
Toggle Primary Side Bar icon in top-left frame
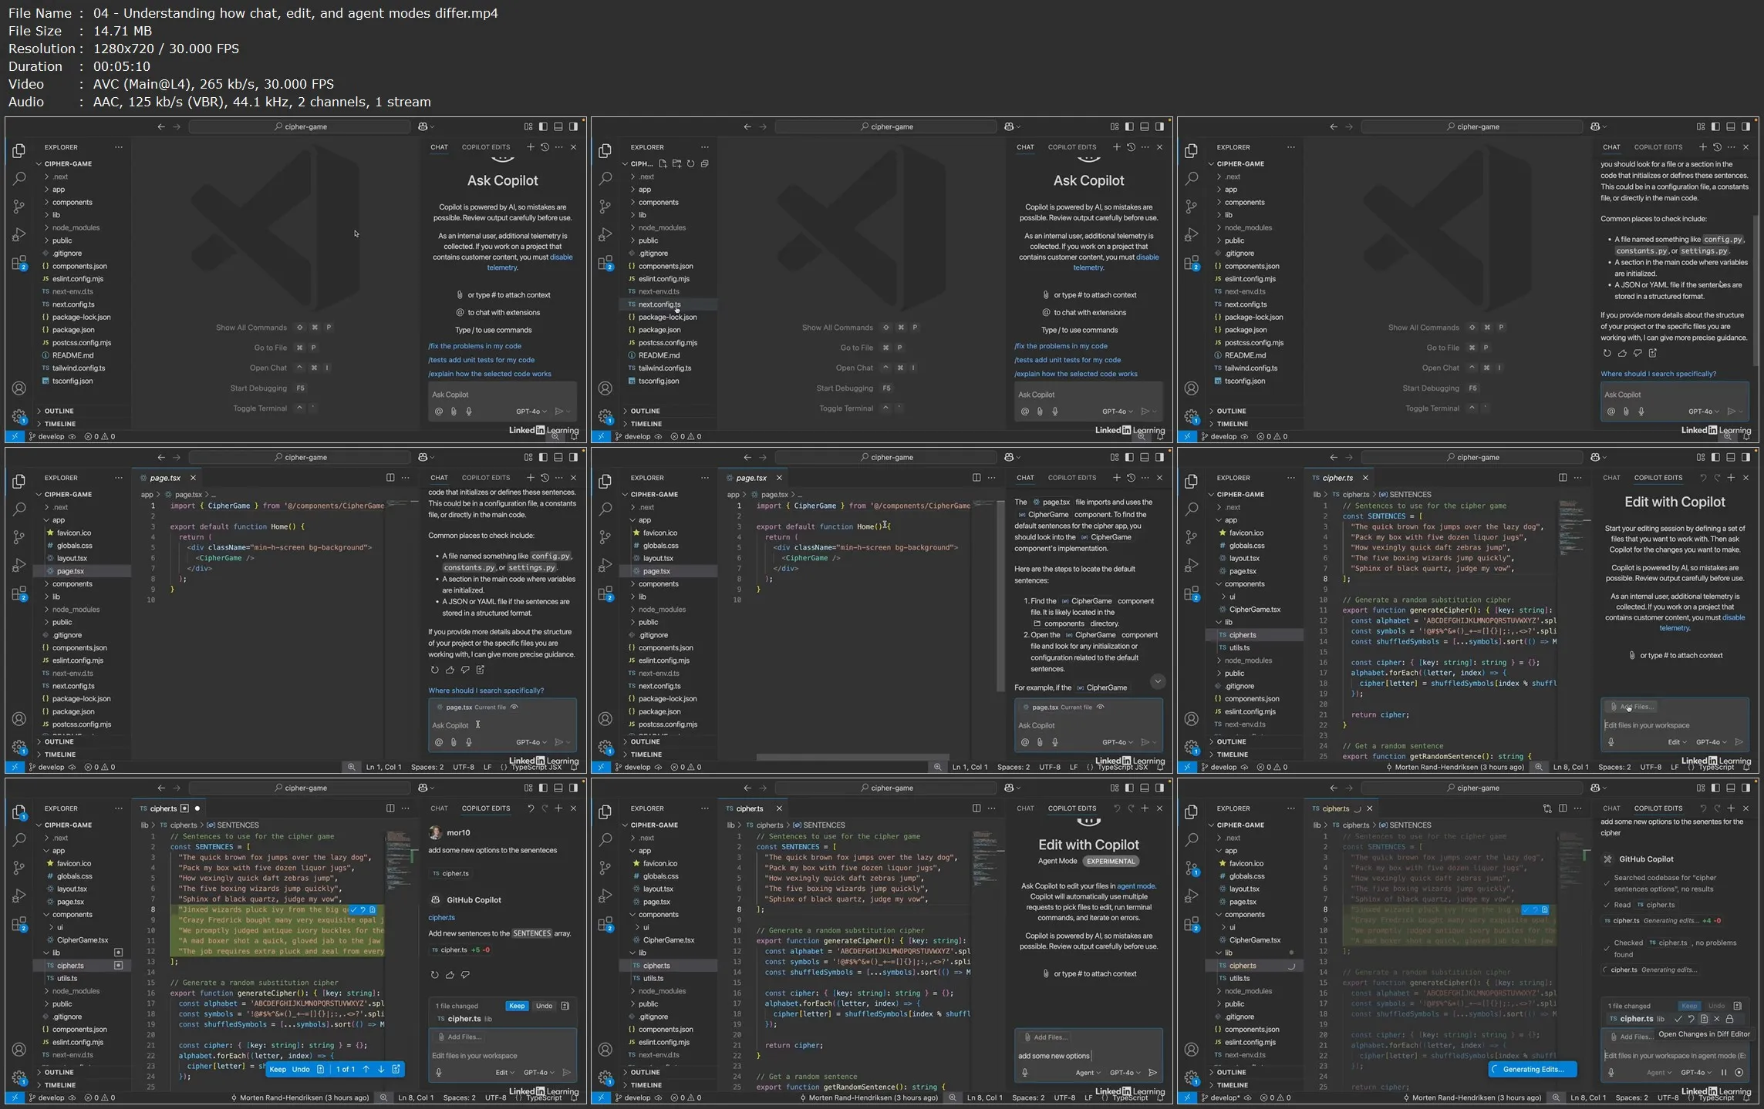(543, 126)
